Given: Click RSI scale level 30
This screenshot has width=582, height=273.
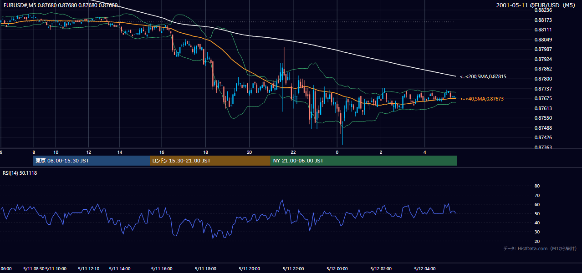Looking at the screenshot, I should pyautogui.click(x=537, y=232).
